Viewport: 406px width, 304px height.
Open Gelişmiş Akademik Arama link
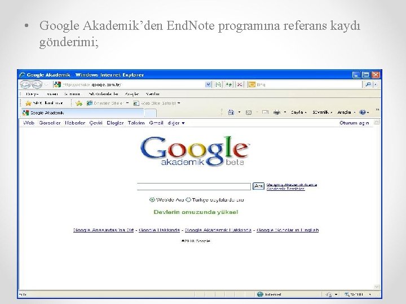pyautogui.click(x=292, y=185)
